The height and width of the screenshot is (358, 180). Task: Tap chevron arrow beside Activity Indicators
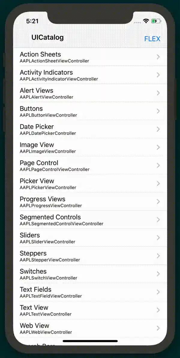(158, 75)
